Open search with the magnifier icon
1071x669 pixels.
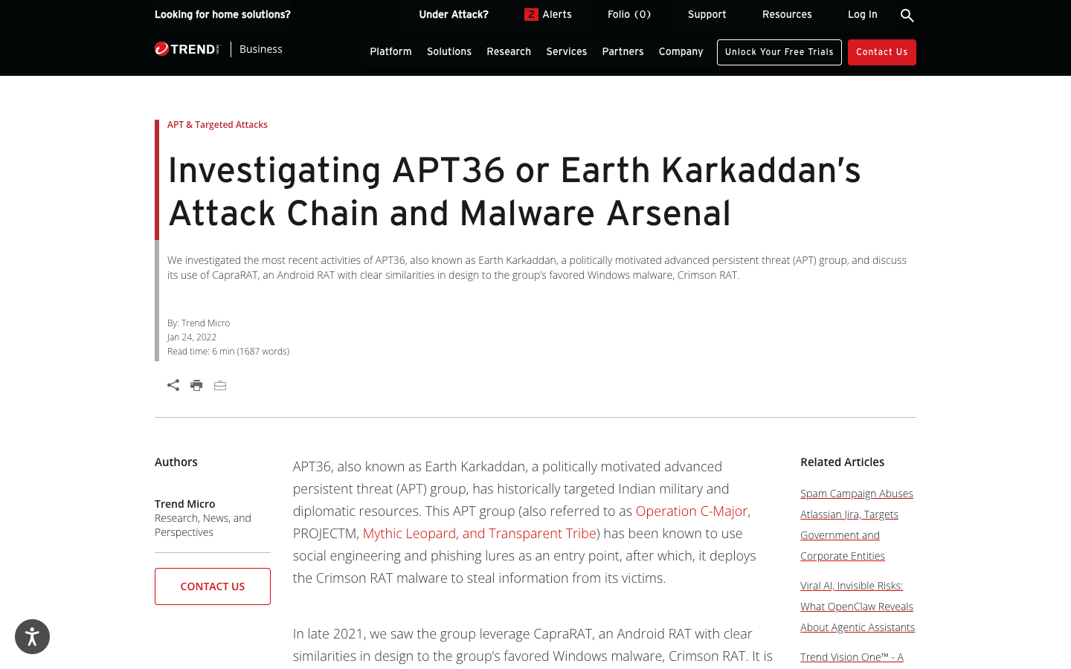click(907, 15)
